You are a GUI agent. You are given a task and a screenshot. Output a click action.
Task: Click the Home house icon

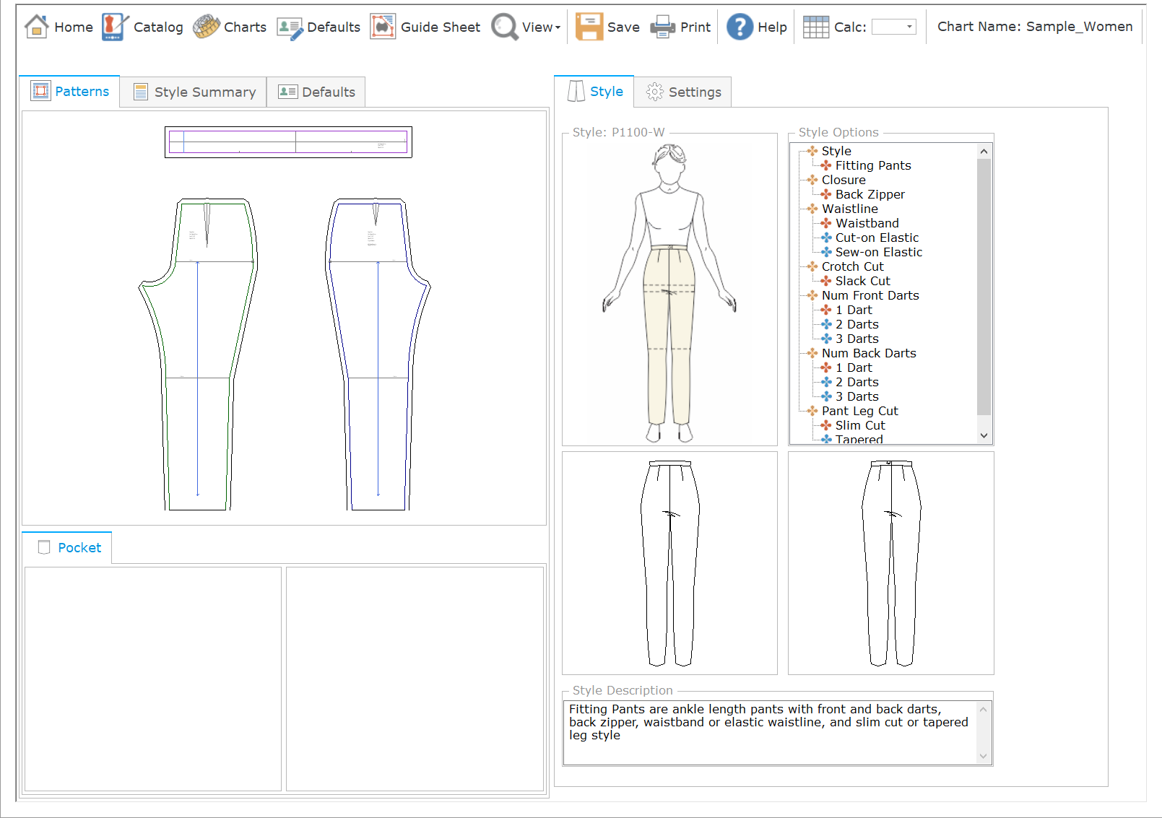(36, 27)
